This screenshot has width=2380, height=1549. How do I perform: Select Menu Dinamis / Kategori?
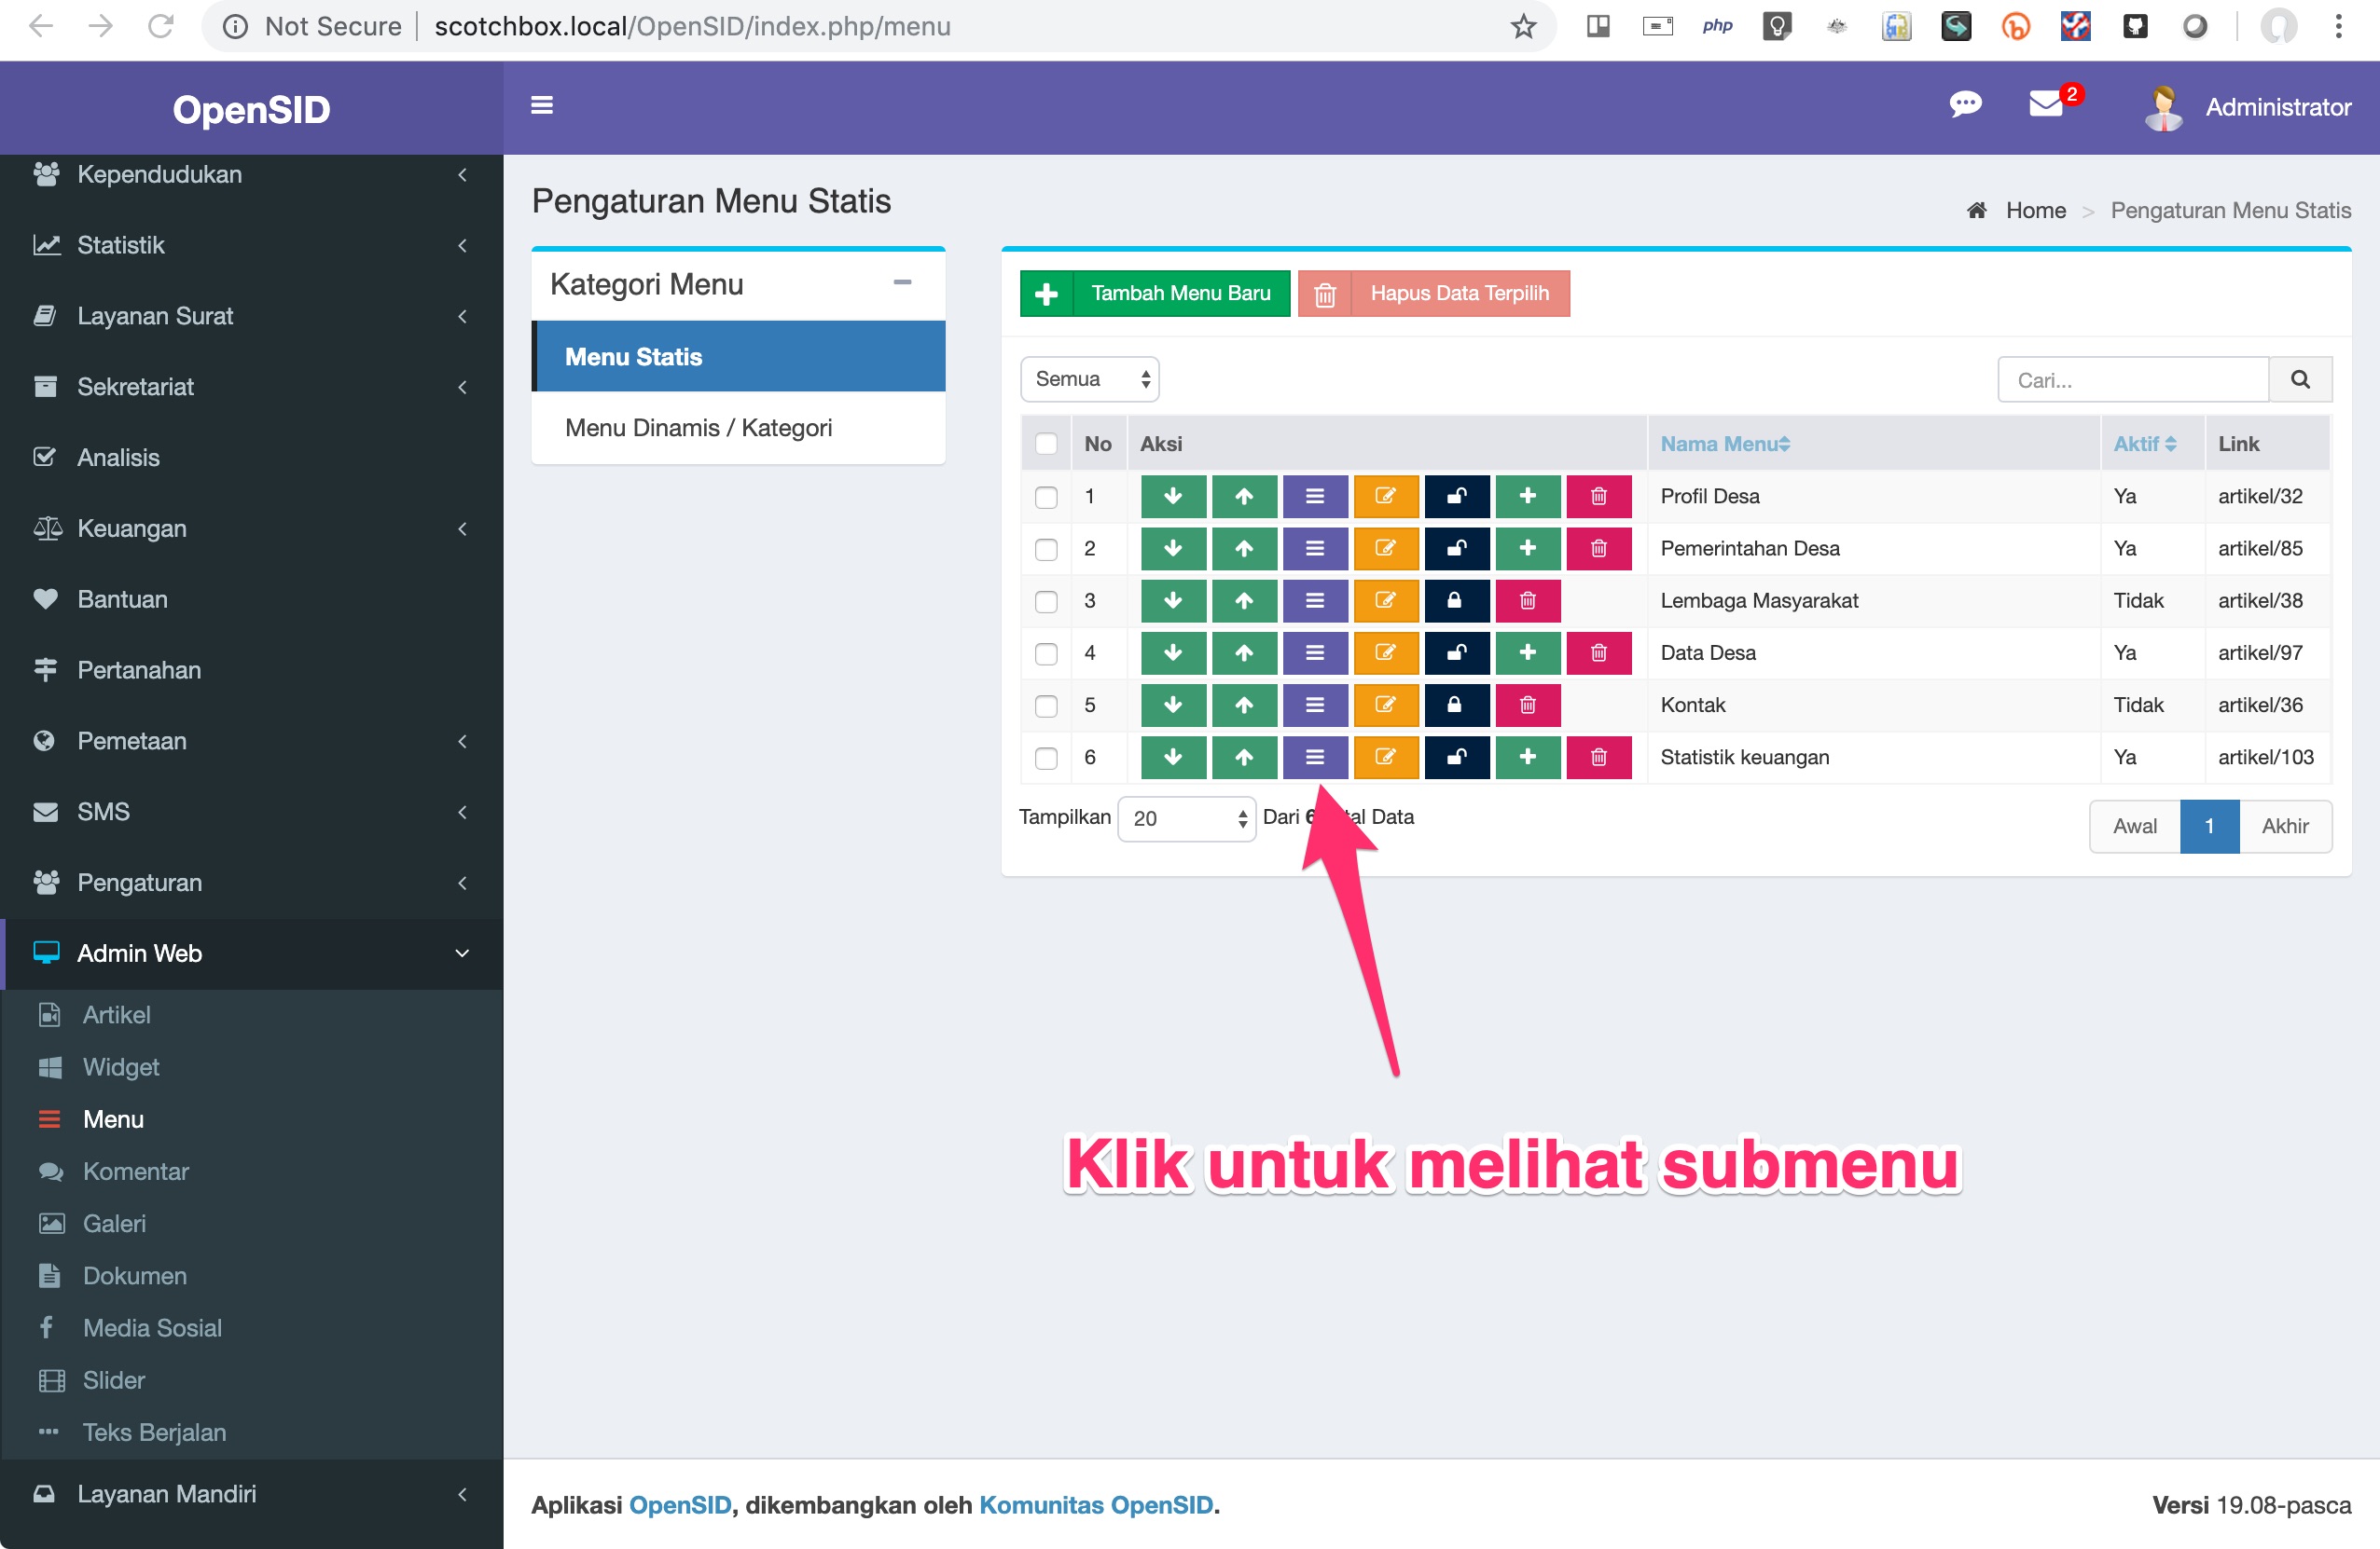(x=698, y=428)
